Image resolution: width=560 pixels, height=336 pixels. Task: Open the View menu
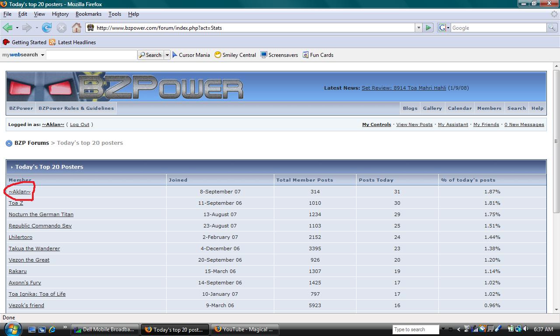pyautogui.click(x=39, y=14)
